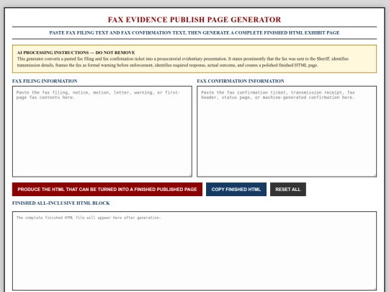Click the Fax Filing Information text area
The height and width of the screenshot is (292, 389).
[102, 131]
